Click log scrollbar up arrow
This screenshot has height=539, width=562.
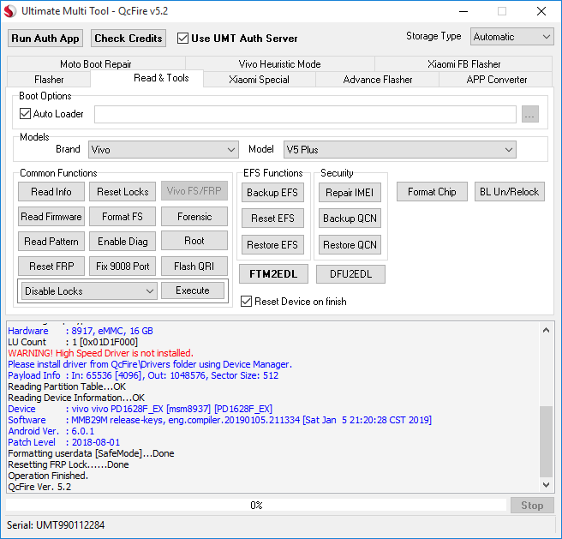546,330
